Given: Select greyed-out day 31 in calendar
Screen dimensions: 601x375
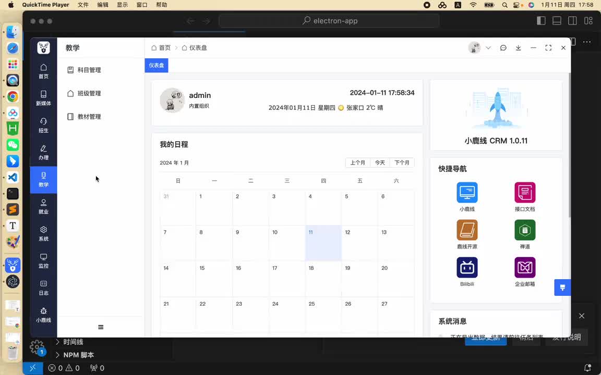Looking at the screenshot, I should click(178, 207).
